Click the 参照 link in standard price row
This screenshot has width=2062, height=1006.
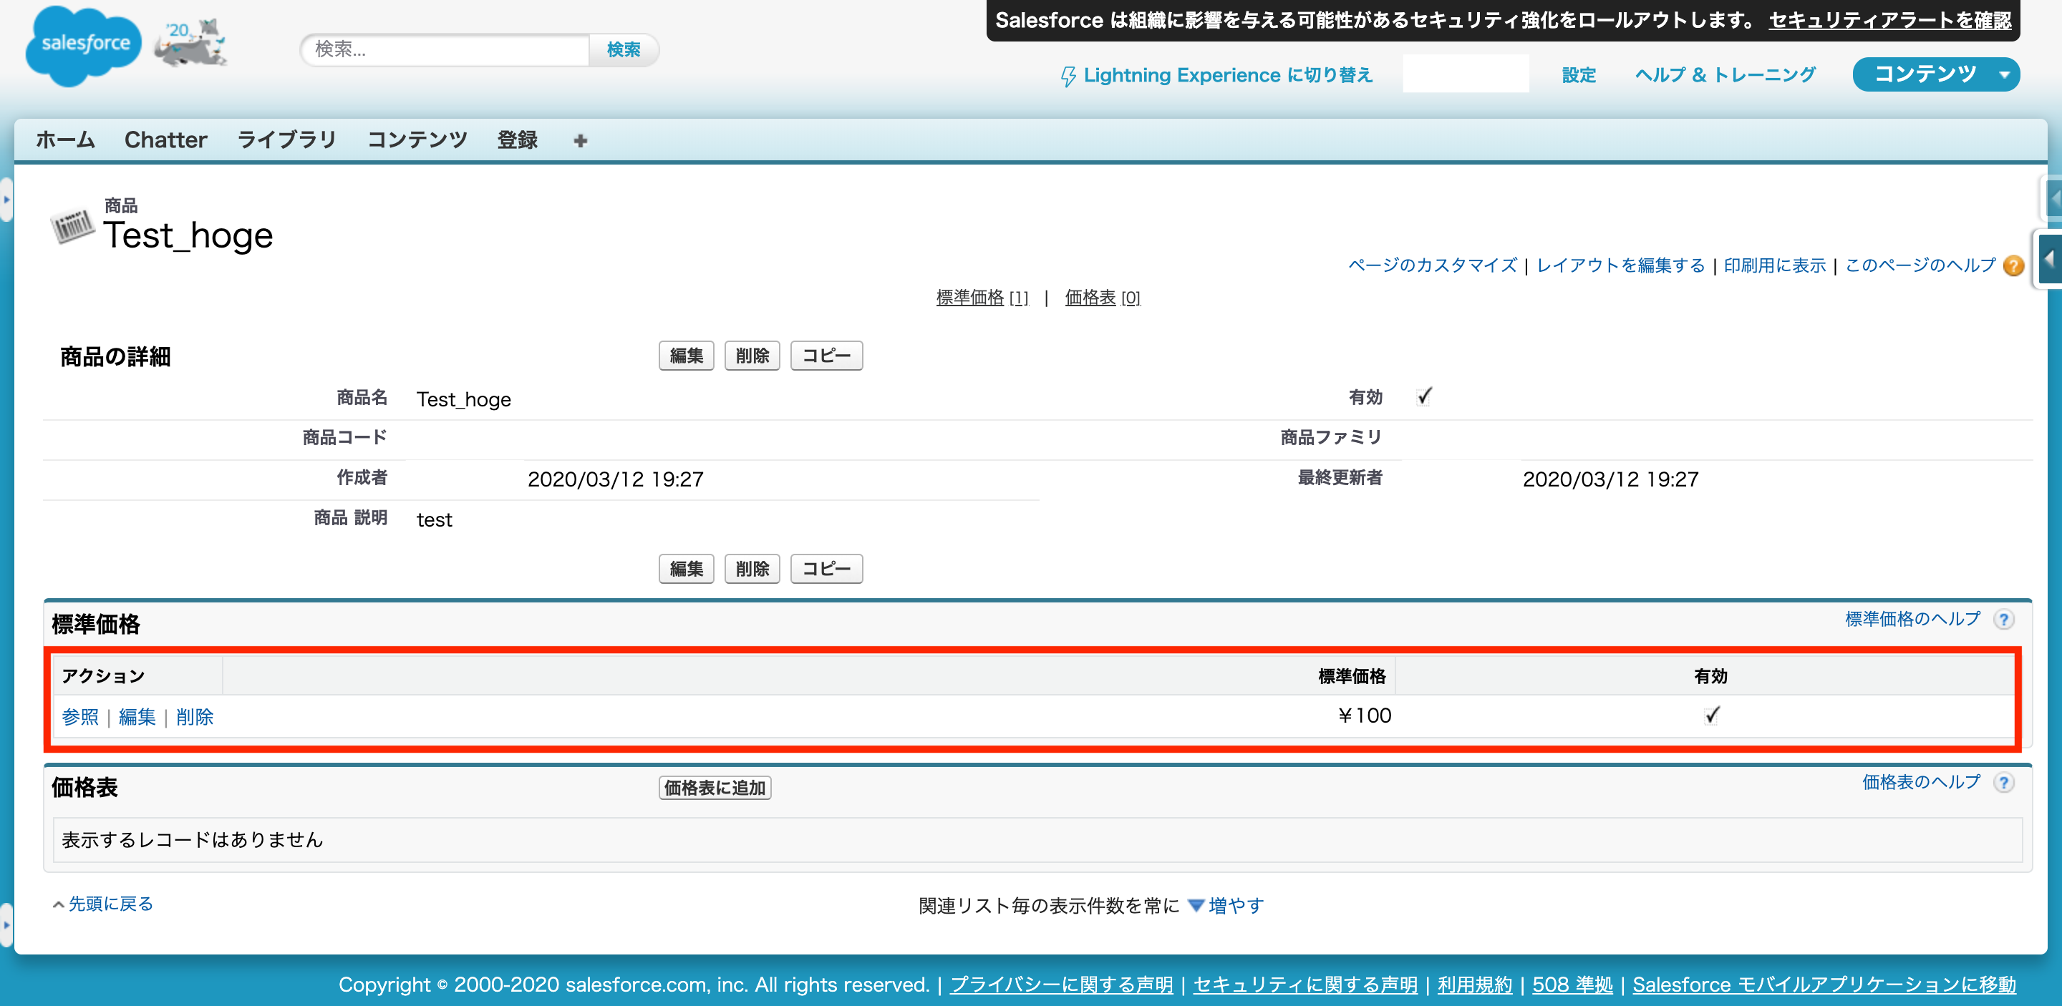click(80, 716)
